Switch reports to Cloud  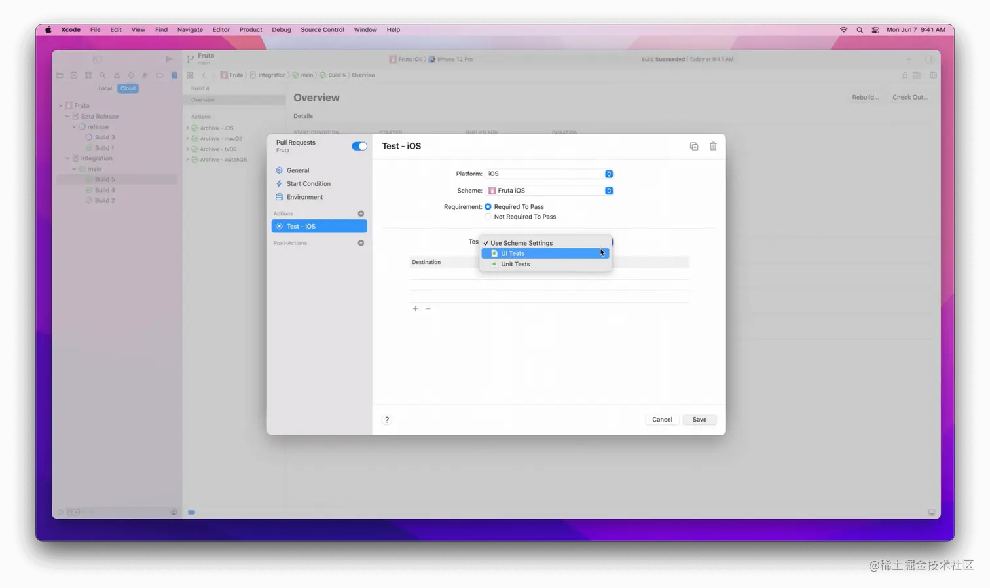(x=128, y=88)
